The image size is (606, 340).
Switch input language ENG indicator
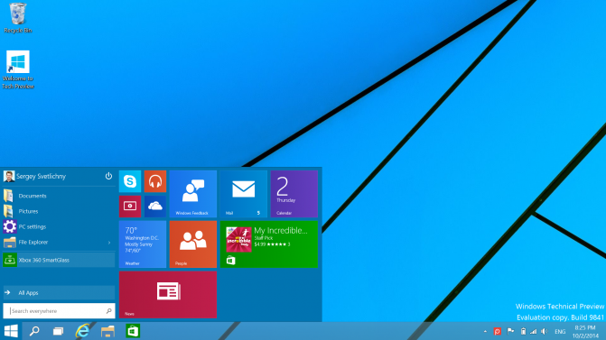pos(560,332)
